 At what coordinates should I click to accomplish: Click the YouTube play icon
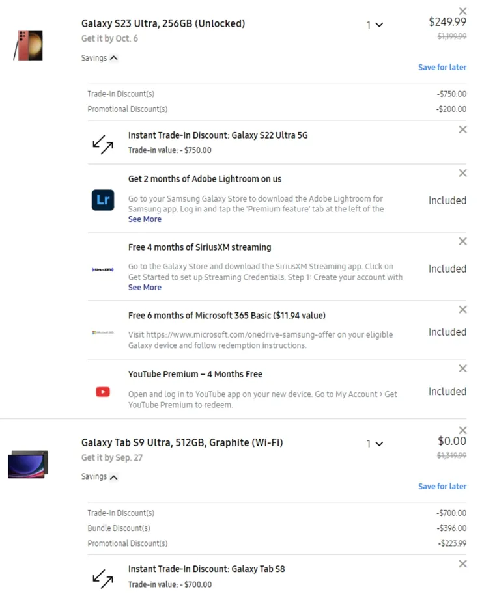tap(103, 392)
